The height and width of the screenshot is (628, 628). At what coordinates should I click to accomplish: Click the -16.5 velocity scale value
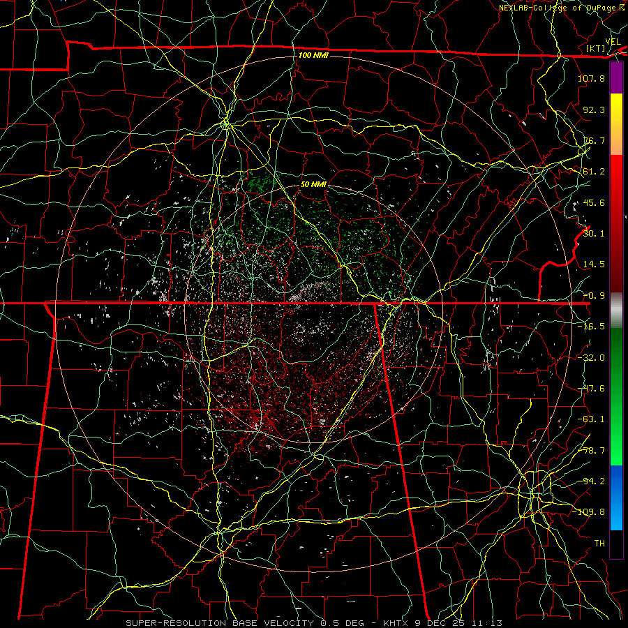(591, 327)
